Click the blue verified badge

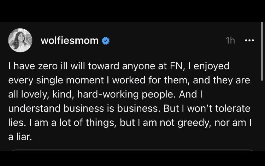coord(106,41)
